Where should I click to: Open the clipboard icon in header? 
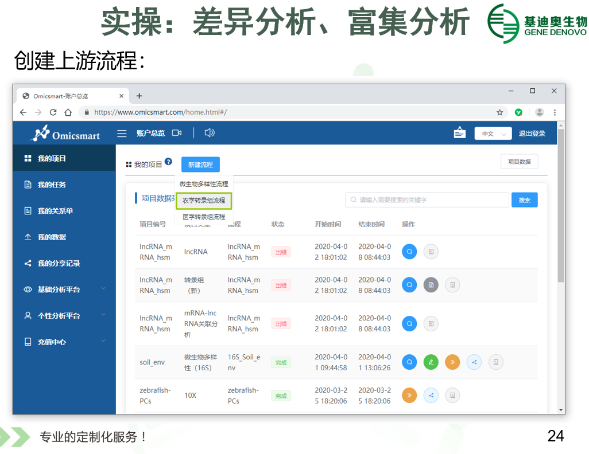[x=459, y=133]
